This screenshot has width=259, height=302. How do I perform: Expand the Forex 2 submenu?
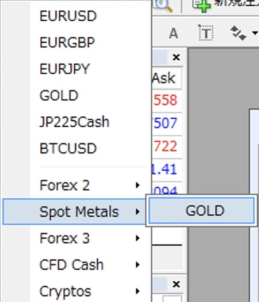click(91, 185)
